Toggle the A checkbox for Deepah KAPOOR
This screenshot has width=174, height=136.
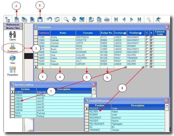coord(151,64)
